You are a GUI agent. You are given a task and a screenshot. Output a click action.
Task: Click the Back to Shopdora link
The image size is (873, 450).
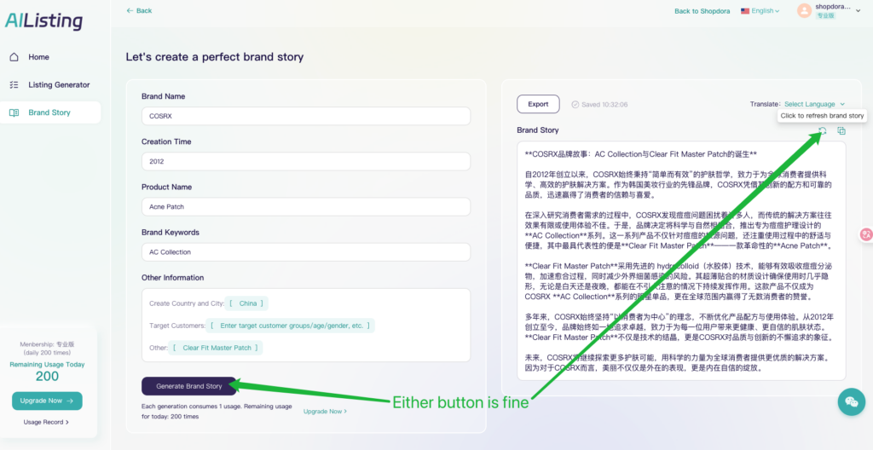pyautogui.click(x=703, y=11)
